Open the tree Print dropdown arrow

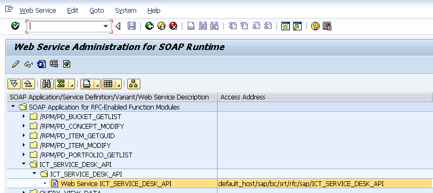point(97,84)
